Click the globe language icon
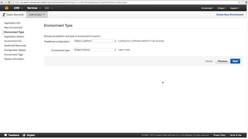This screenshot has width=248, height=139. tap(24, 135)
